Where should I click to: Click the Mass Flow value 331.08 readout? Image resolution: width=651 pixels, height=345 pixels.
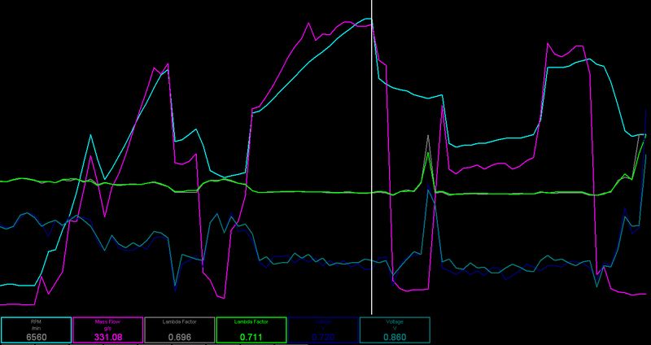point(107,335)
